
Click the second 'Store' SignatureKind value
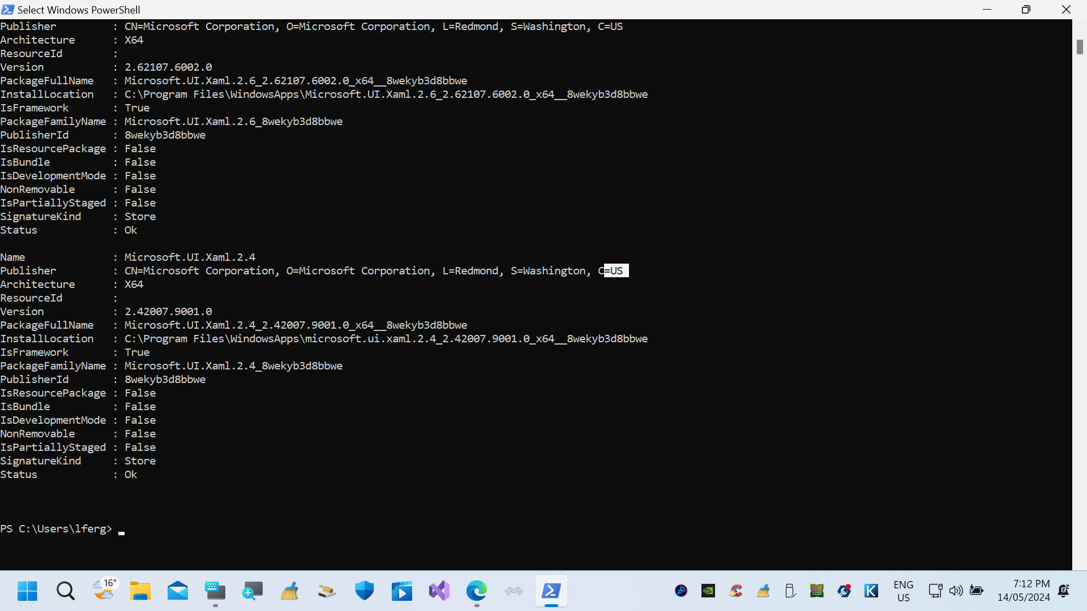pos(140,461)
